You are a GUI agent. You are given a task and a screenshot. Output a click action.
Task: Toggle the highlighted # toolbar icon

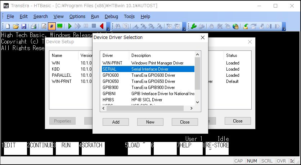click(x=51, y=26)
